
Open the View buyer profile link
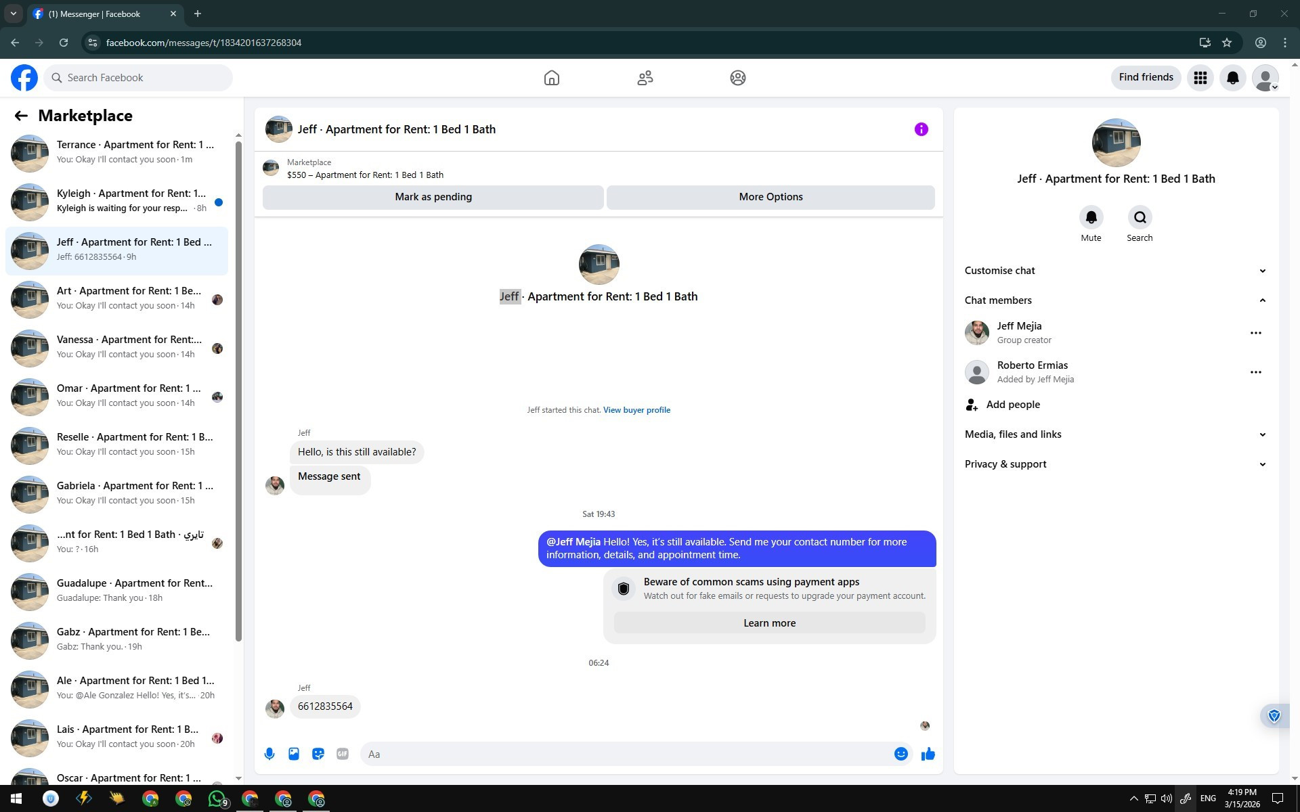(636, 410)
